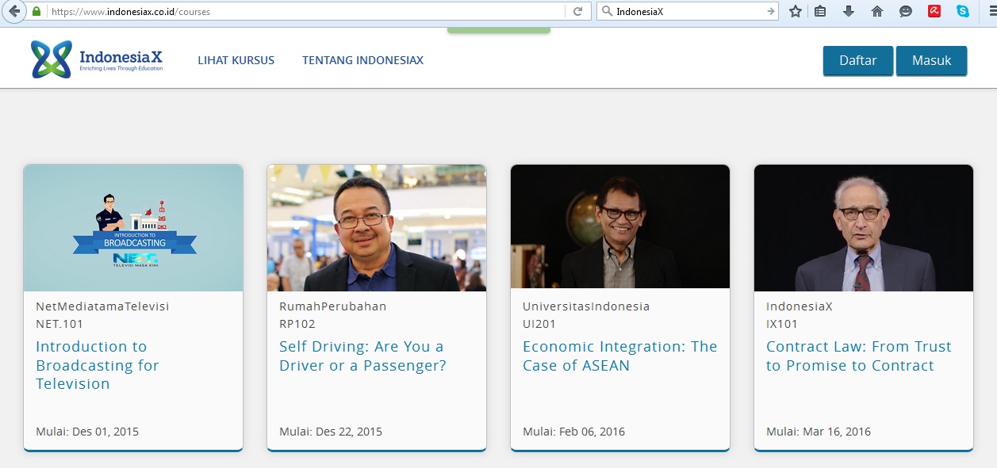Open Contract Law course link
The image size is (997, 468).
tap(859, 356)
